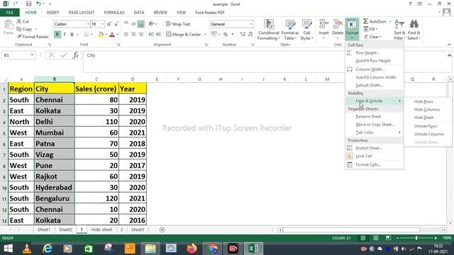Image resolution: width=454 pixels, height=255 pixels.
Task: Select AutoFit Column Width menu item
Action: pyautogui.click(x=375, y=77)
